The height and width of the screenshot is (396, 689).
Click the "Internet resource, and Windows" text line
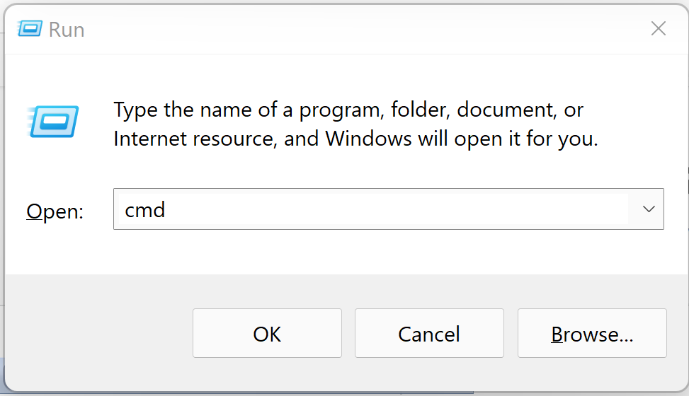(x=356, y=139)
